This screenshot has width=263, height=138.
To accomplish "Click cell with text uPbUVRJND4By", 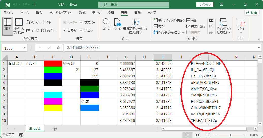I will (200, 83).
